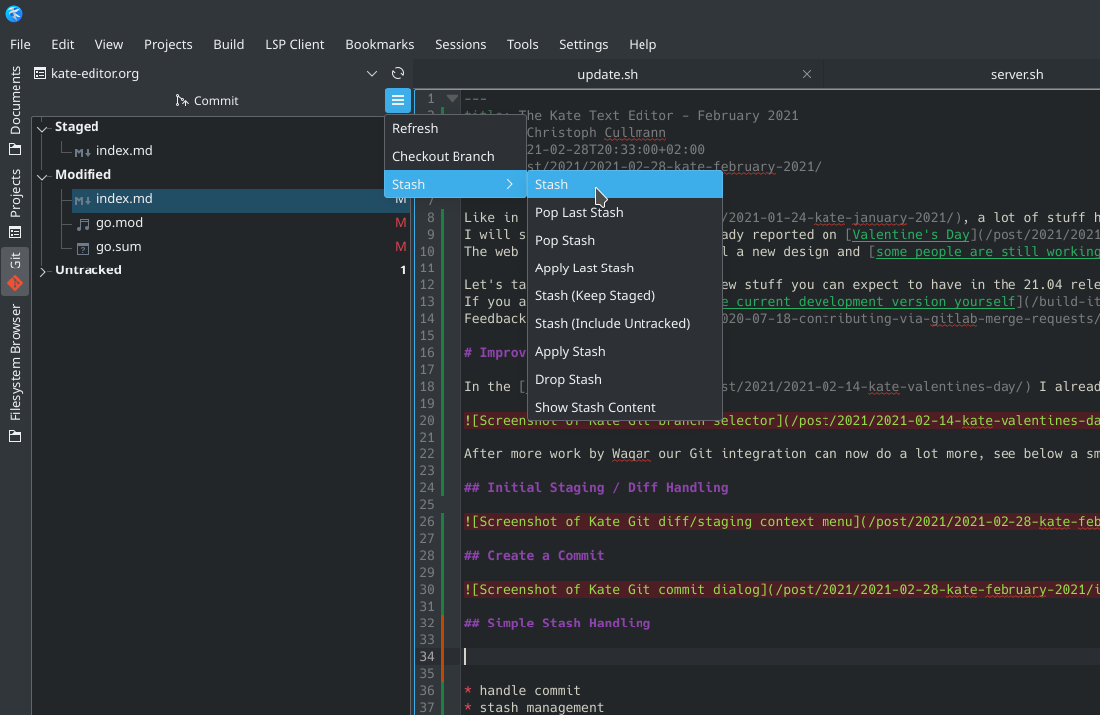Open the Build menu
This screenshot has width=1100, height=715.
(x=229, y=44)
